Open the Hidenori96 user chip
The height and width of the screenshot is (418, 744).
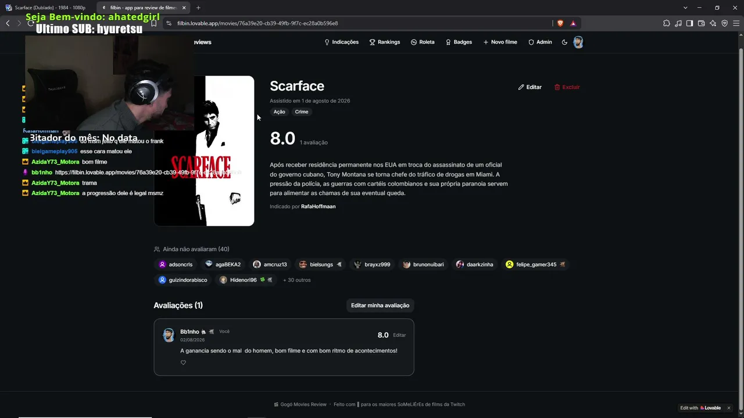click(246, 280)
